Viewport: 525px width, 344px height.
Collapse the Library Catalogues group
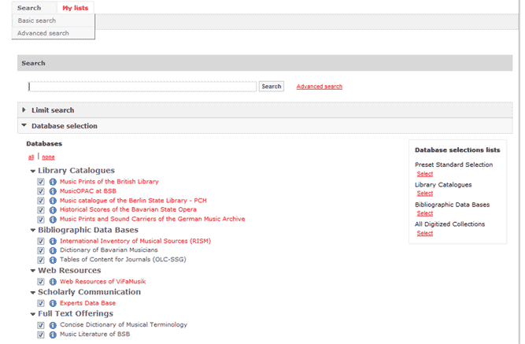33,171
